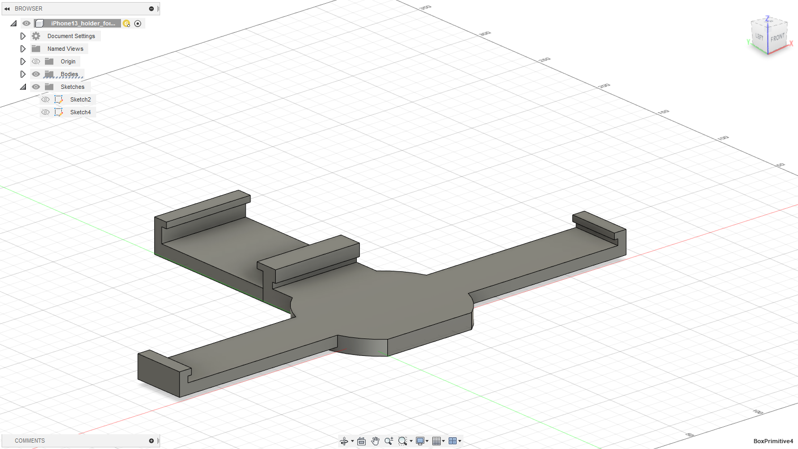Click the Sketch4 sketch icon
Screen dimensions: 798x449
pos(59,112)
